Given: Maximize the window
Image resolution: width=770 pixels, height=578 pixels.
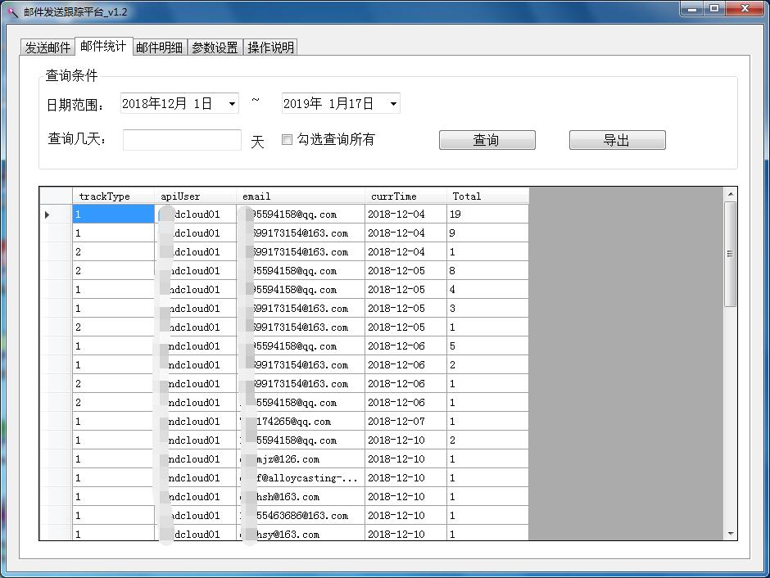Looking at the screenshot, I should click(714, 9).
